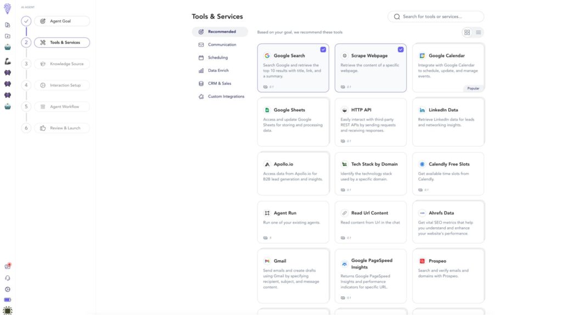Open the documents icon in left sidebar

coord(8,25)
